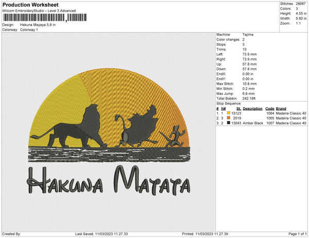Click the 'Code' column header

coord(270,109)
